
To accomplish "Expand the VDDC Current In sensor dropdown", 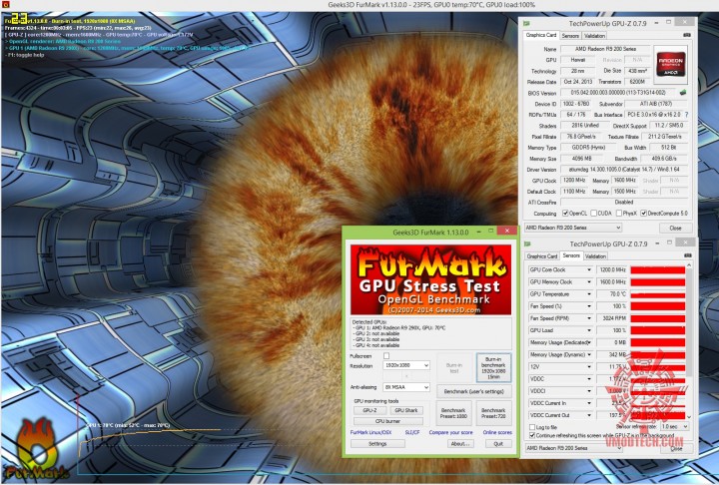I will tap(589, 403).
